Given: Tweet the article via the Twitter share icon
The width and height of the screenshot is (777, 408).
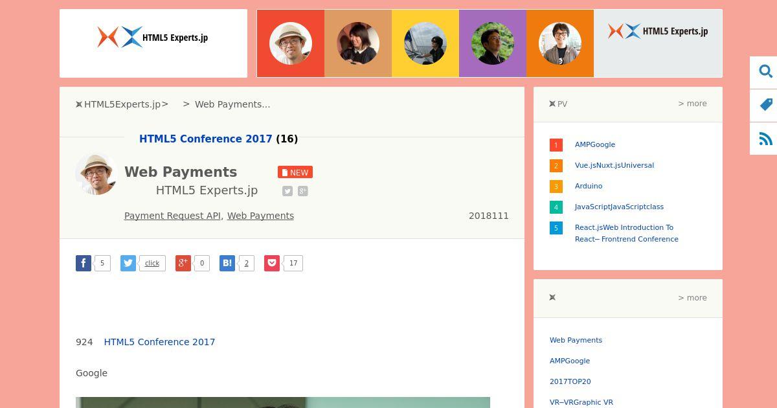Looking at the screenshot, I should (x=128, y=263).
